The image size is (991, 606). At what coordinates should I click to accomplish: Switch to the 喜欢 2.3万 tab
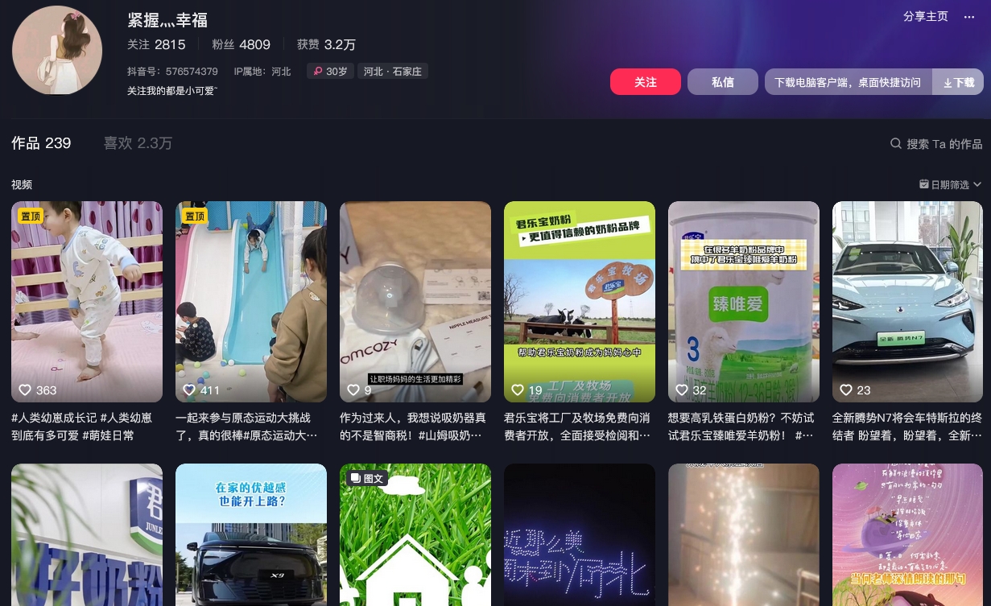pos(138,143)
